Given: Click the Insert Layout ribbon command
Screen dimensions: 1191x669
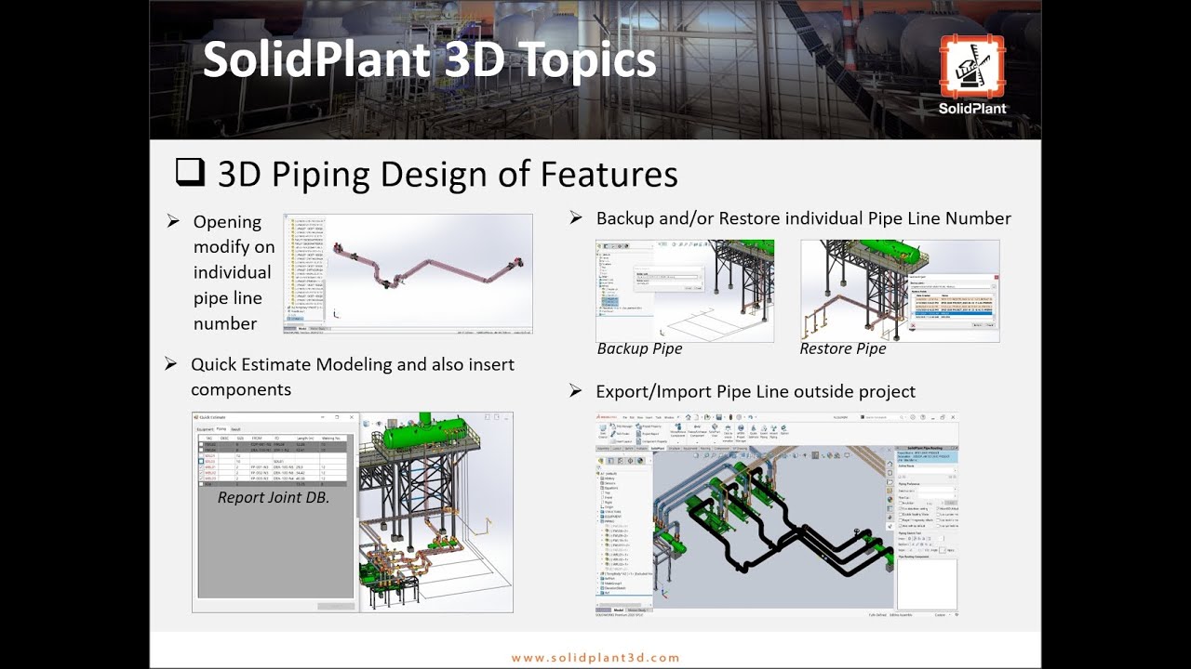Looking at the screenshot, I should [622, 439].
